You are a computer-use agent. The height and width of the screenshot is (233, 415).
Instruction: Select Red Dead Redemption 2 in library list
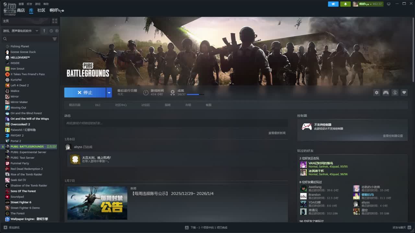point(26,169)
